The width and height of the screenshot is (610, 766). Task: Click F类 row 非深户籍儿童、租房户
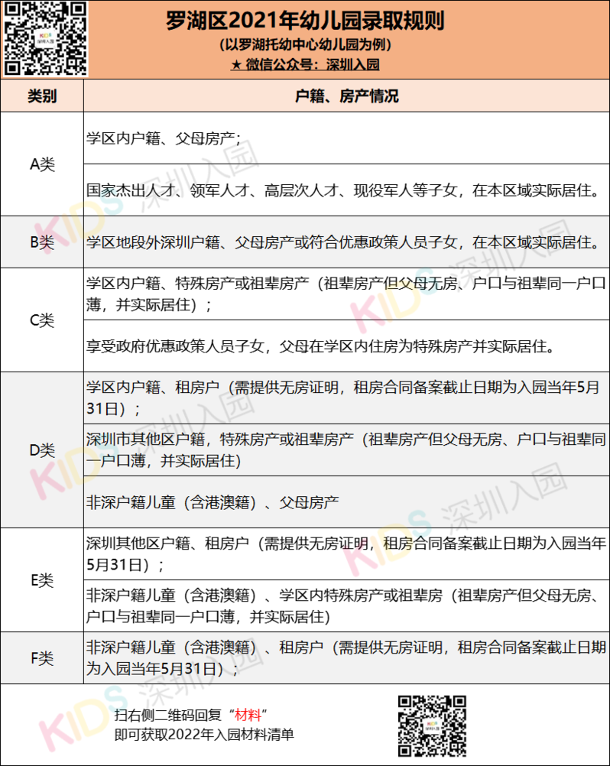(x=347, y=657)
